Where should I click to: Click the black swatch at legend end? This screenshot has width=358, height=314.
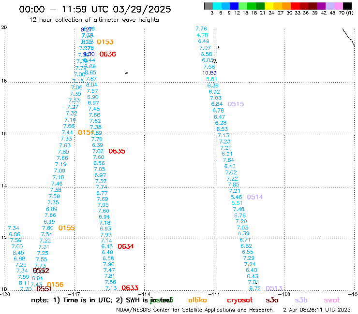point(347,6)
